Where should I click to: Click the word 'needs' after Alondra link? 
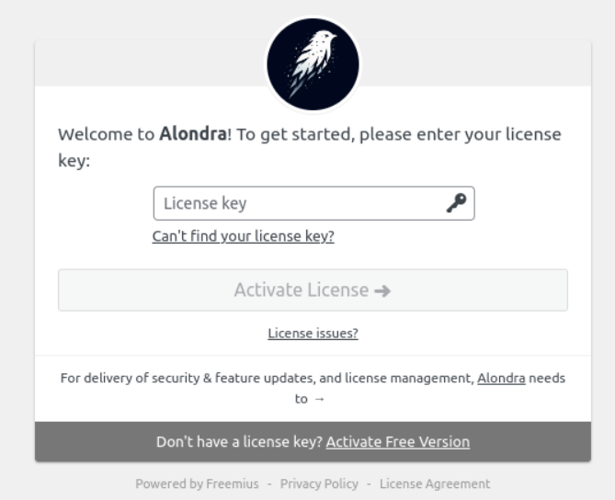[x=547, y=378]
